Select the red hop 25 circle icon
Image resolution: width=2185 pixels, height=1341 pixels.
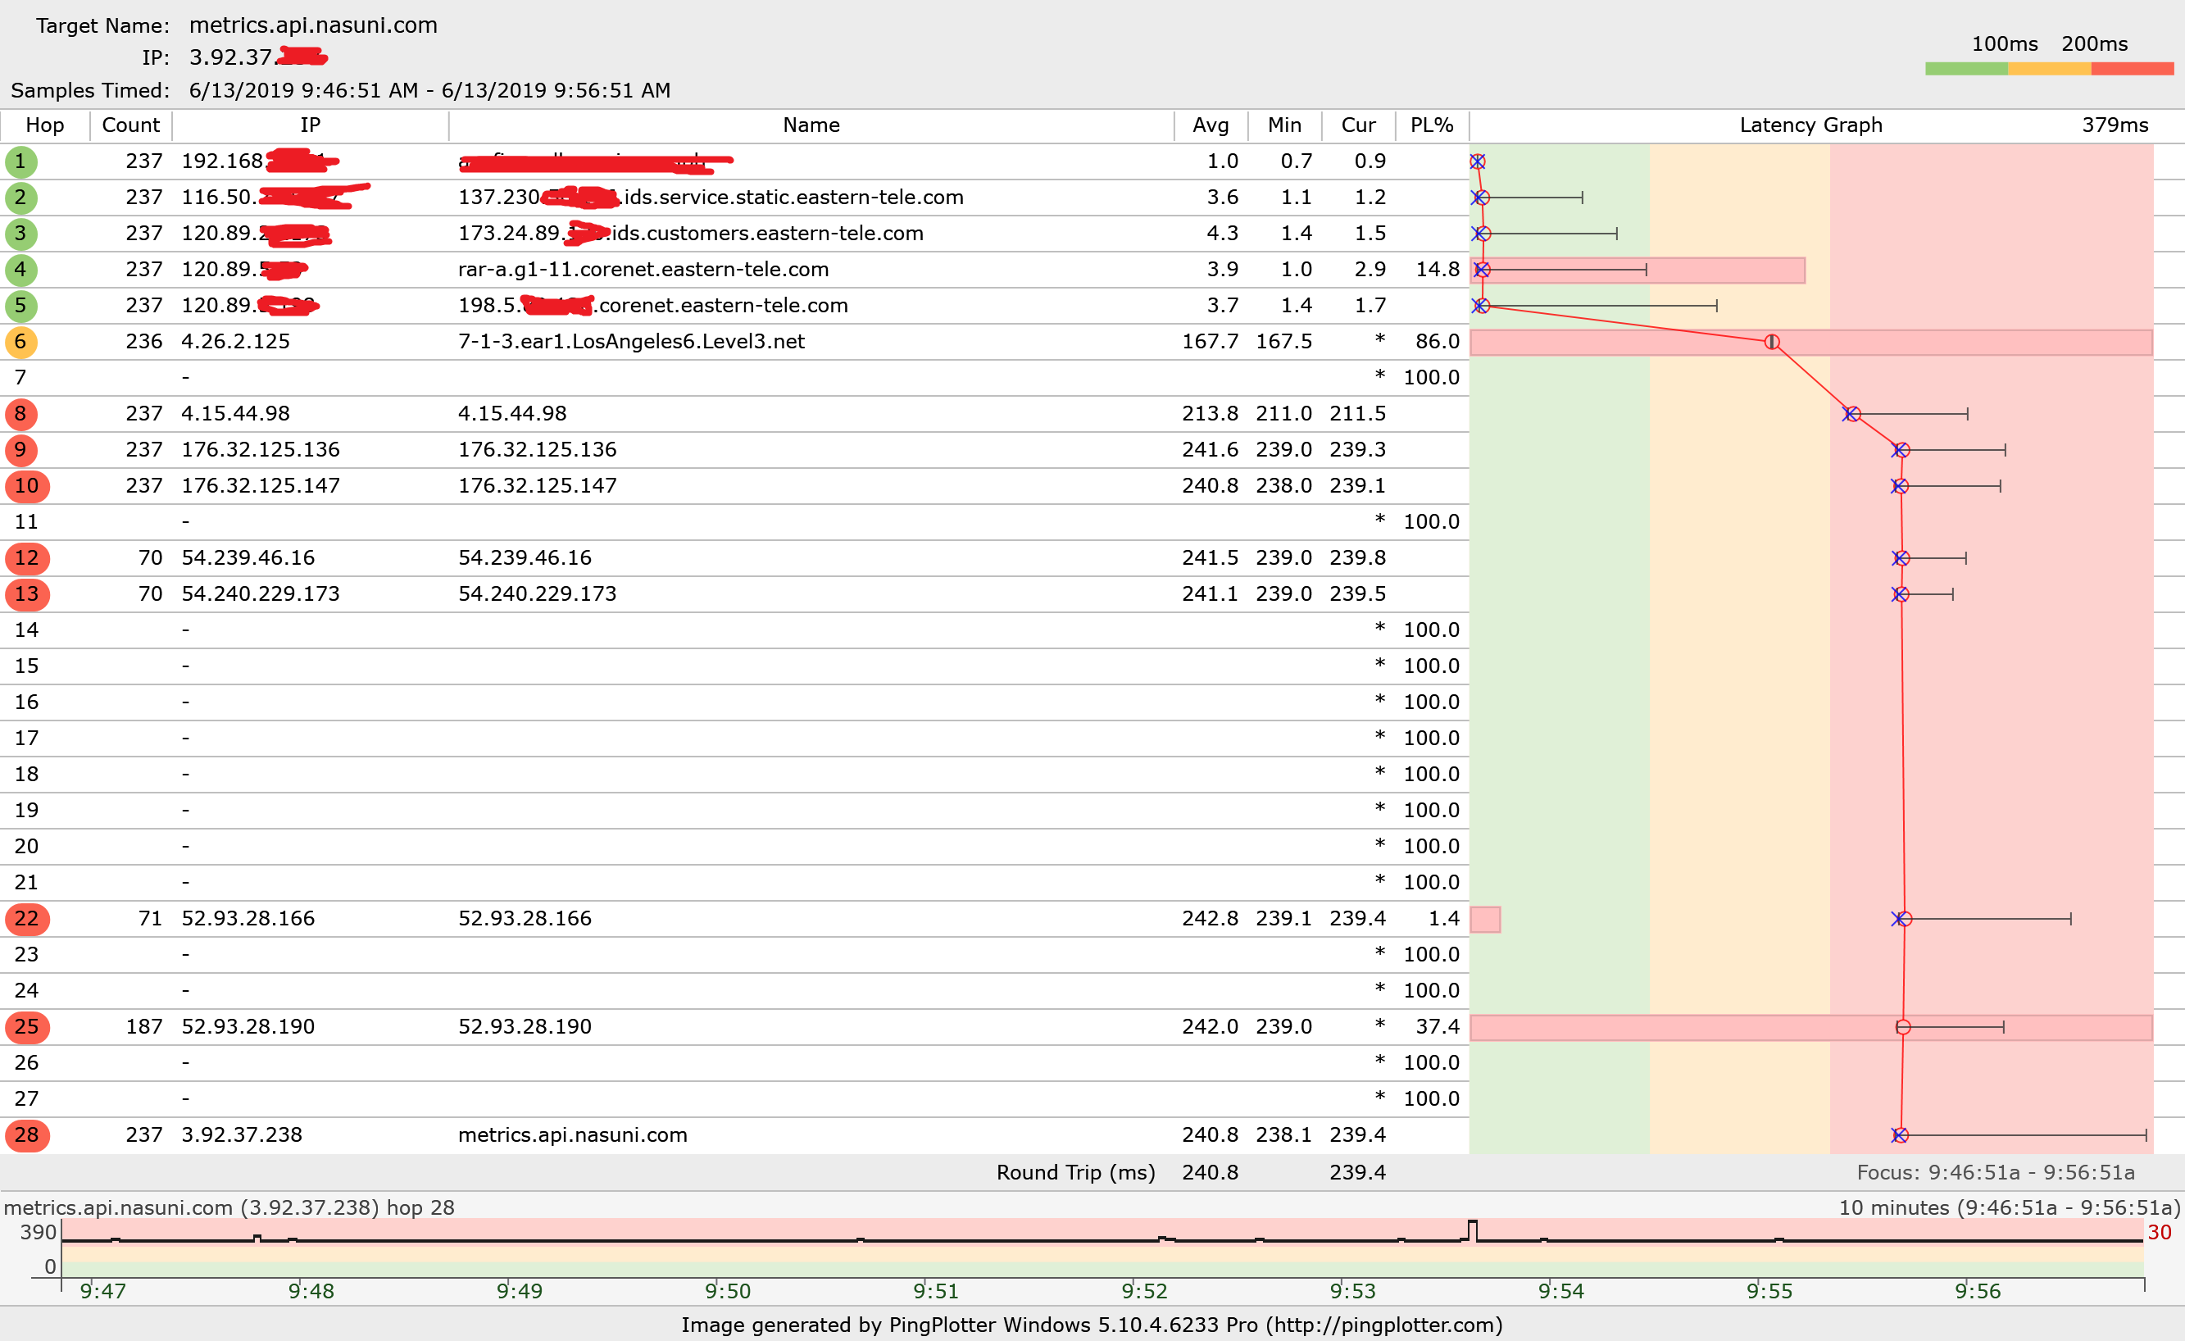coord(26,1027)
